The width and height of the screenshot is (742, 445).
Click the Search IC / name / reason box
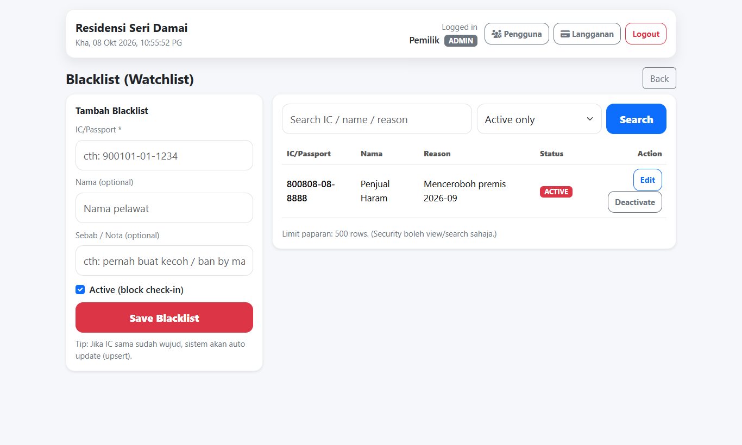[377, 119]
